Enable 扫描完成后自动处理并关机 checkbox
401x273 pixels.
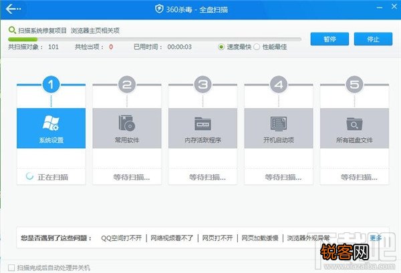tap(11, 268)
